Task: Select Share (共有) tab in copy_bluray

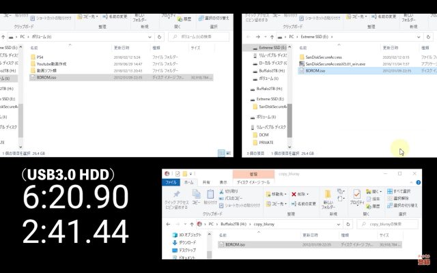Action: click(206, 182)
